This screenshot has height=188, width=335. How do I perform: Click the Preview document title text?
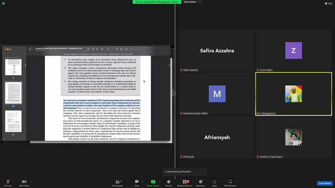click(x=59, y=49)
